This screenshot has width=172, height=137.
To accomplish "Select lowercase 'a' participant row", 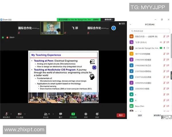I will [149, 94].
